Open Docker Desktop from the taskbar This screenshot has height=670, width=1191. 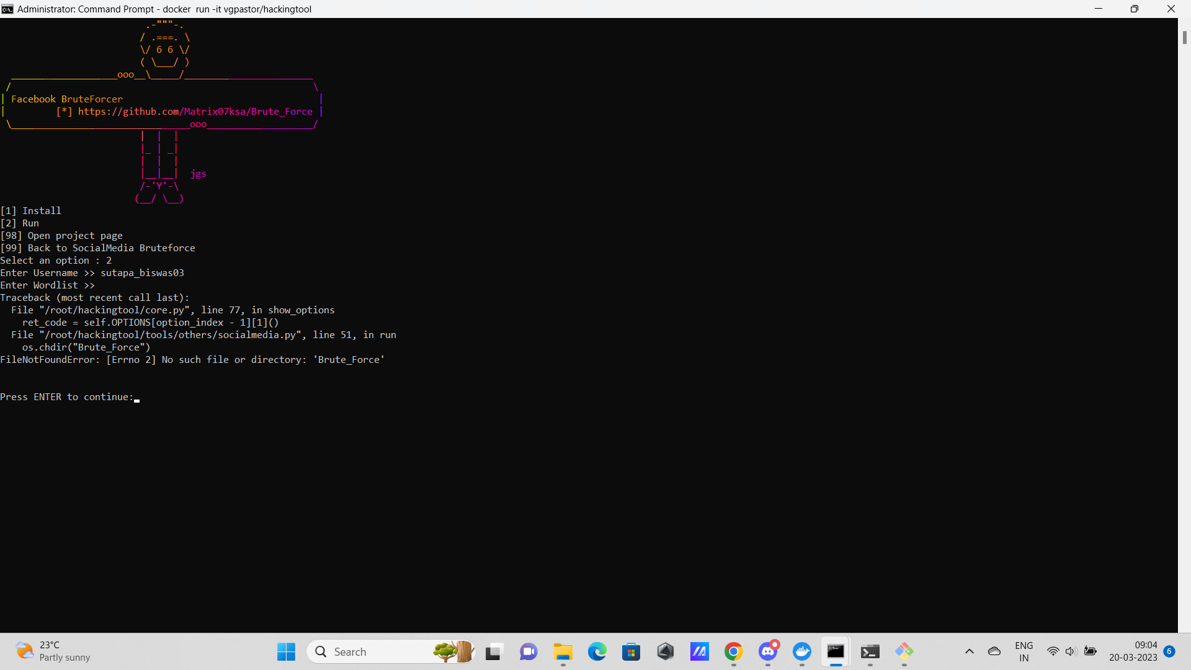tap(802, 651)
